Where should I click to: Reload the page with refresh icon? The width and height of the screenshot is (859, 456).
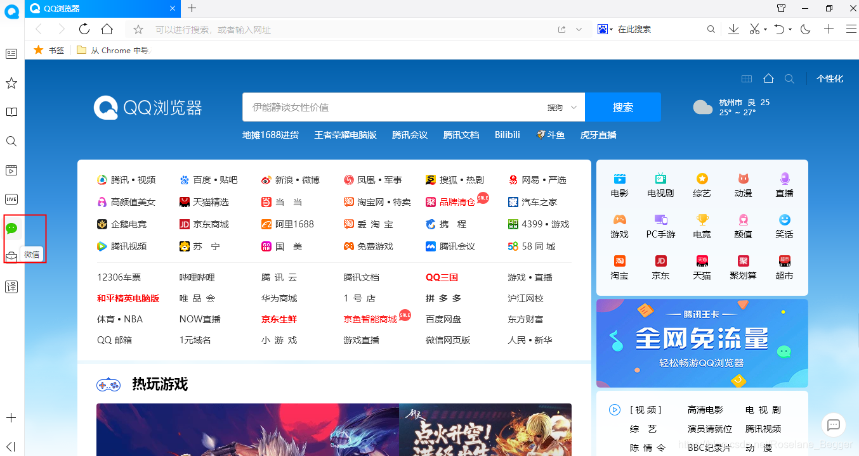pyautogui.click(x=84, y=29)
